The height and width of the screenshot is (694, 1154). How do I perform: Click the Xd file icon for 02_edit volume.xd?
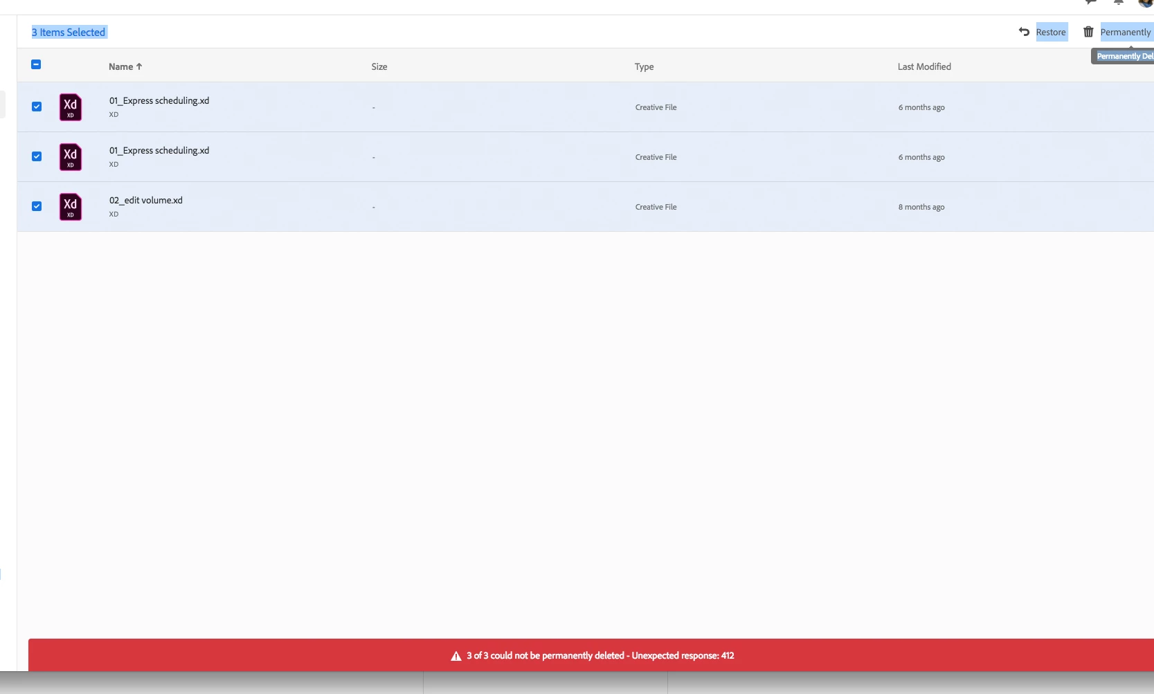tap(71, 207)
